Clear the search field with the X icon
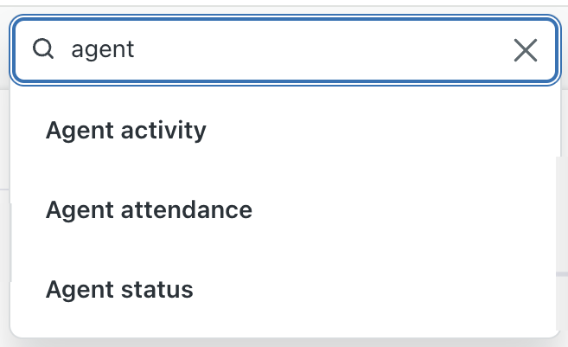This screenshot has height=347, width=568. 525,50
